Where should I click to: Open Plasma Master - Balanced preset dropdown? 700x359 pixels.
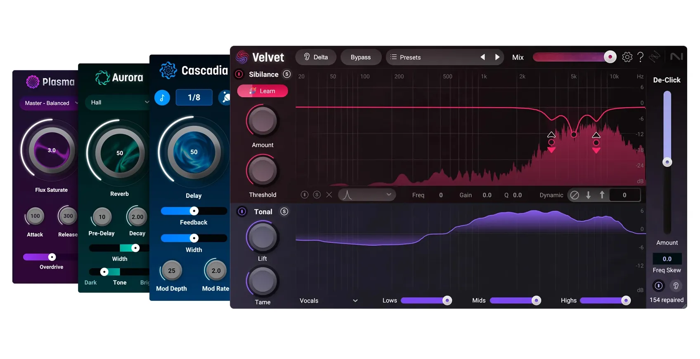click(49, 103)
